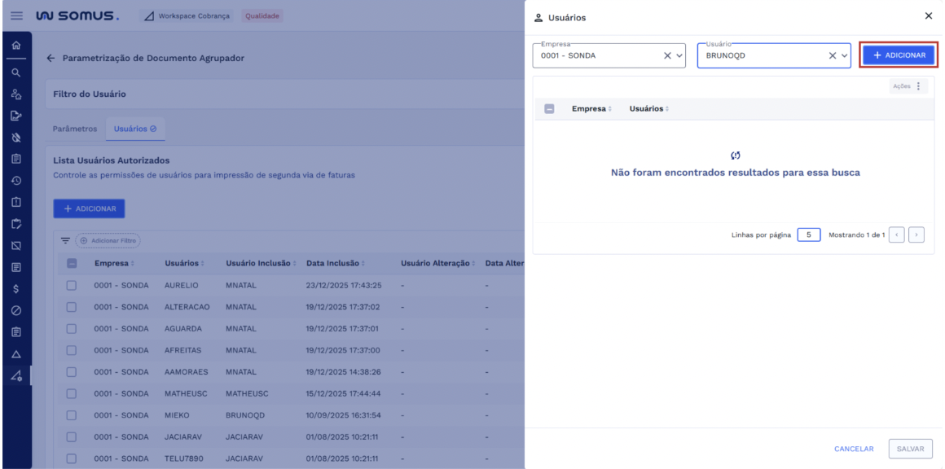
Task: Click the search magnifier icon in sidebar
Action: coord(15,72)
